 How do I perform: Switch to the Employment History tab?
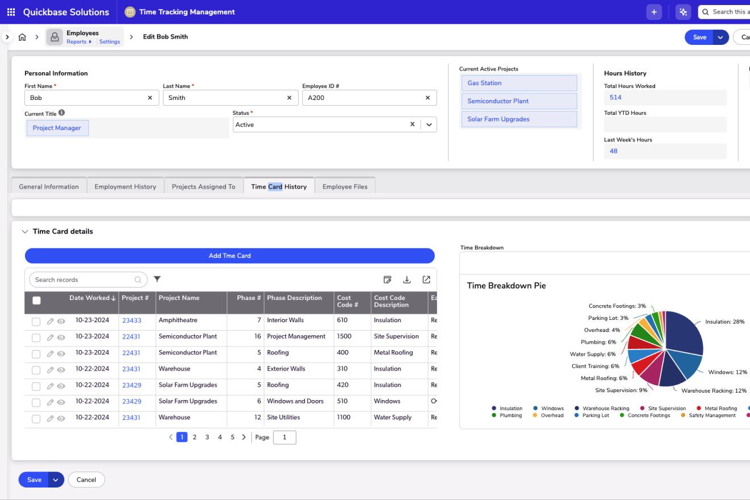tap(125, 186)
